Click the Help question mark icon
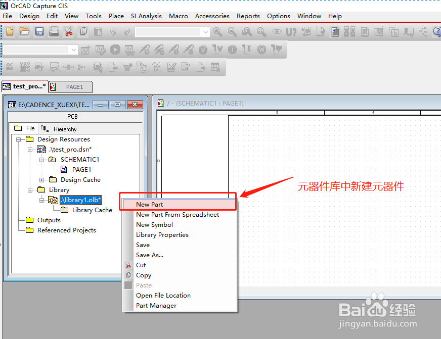The image size is (441, 339). pos(437,32)
